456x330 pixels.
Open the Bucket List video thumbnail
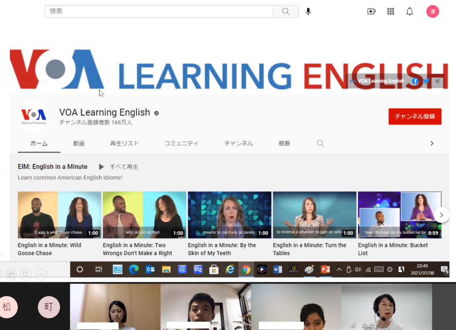pos(399,215)
